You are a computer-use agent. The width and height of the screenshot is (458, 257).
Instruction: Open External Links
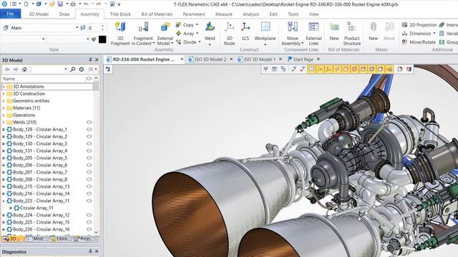pos(313,34)
